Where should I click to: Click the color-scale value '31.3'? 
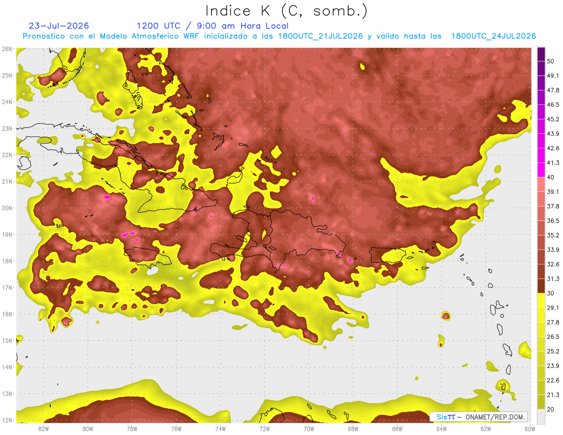point(553,279)
